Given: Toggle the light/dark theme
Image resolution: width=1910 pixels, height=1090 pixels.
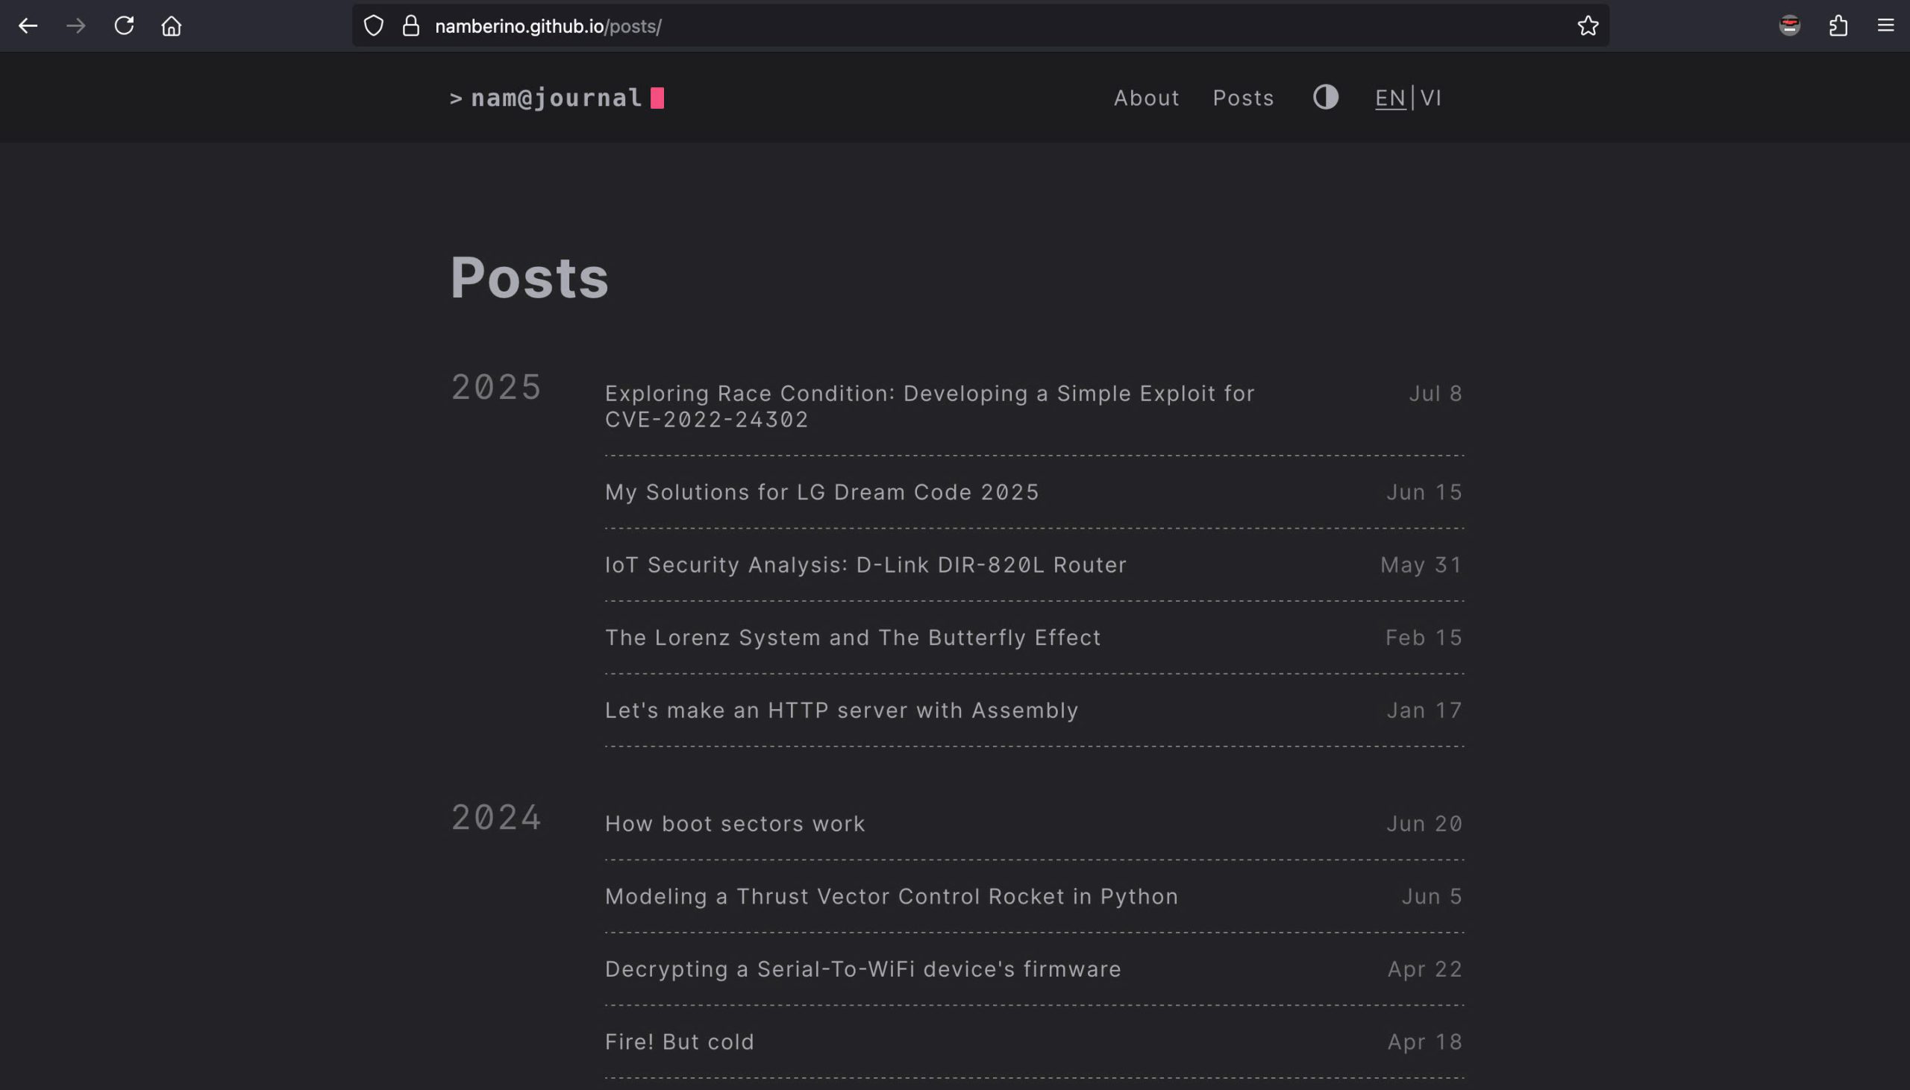Looking at the screenshot, I should pyautogui.click(x=1325, y=98).
